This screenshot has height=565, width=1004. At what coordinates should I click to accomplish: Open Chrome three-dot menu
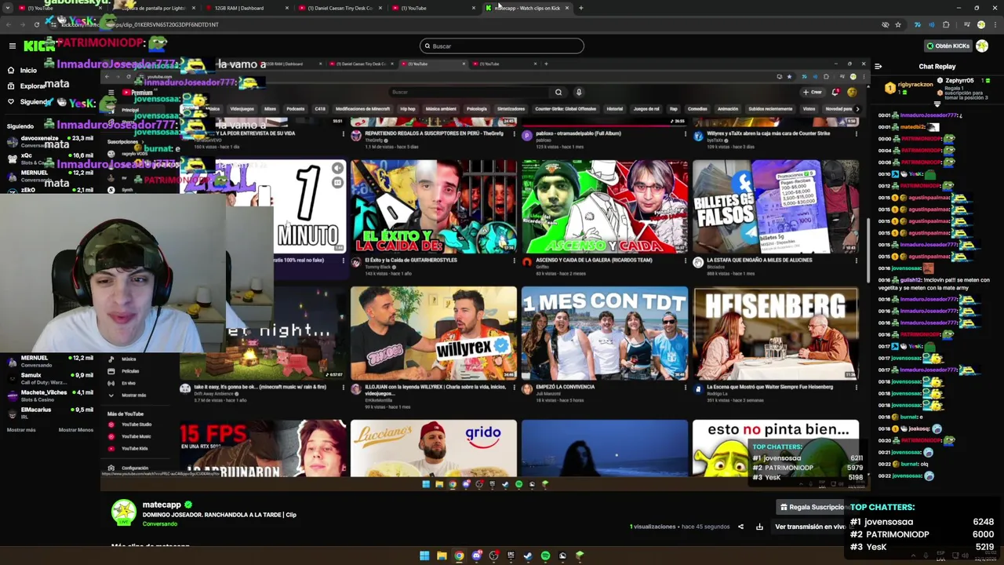[994, 24]
